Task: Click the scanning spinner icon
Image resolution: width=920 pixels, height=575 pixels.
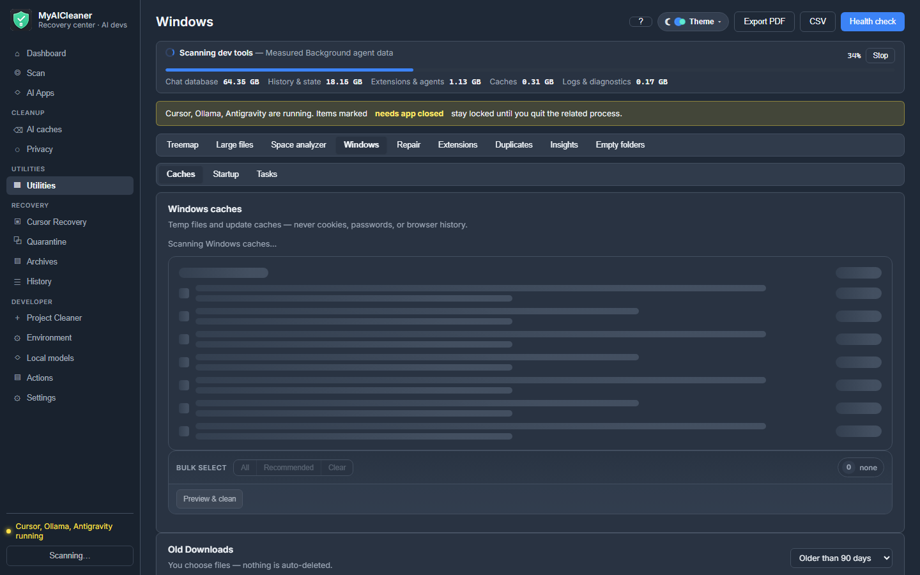Action: click(170, 53)
